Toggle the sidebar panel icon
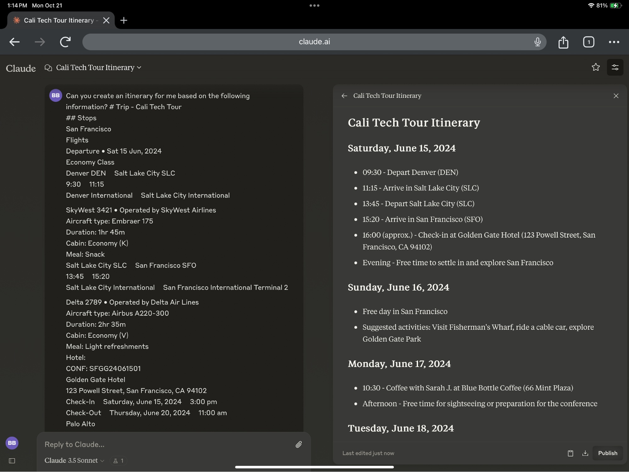Image resolution: width=629 pixels, height=472 pixels. point(12,461)
